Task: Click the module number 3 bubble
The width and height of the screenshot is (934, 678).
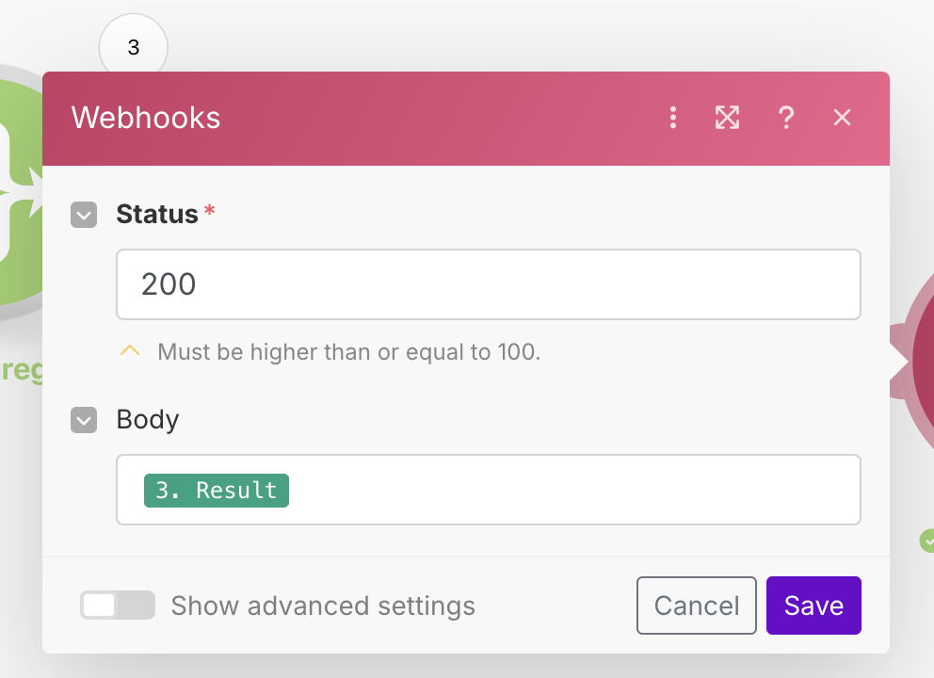Action: pos(134,44)
